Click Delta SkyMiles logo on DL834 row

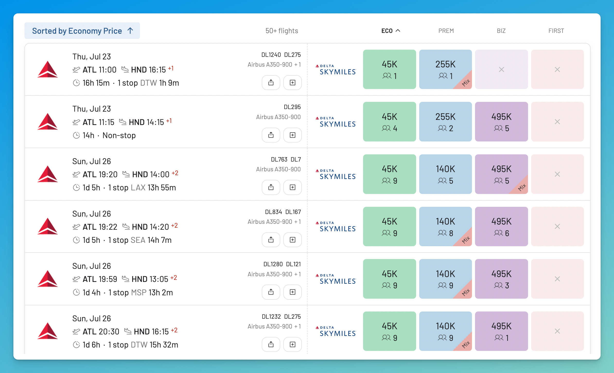[336, 226]
